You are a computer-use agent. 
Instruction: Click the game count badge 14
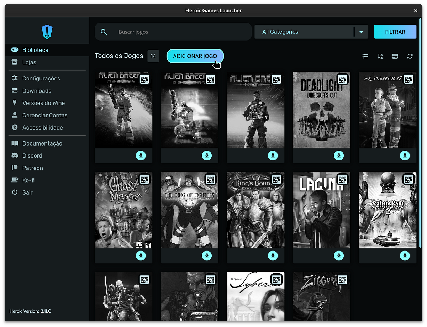153,56
